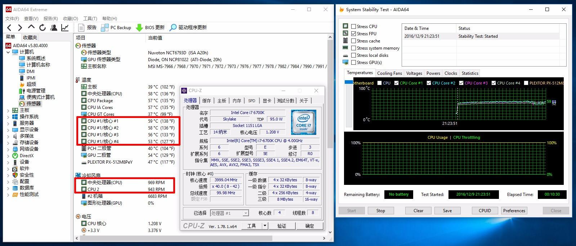Click the Back arrow in AIDA64 toolbar
The width and height of the screenshot is (576, 246).
coord(9,28)
